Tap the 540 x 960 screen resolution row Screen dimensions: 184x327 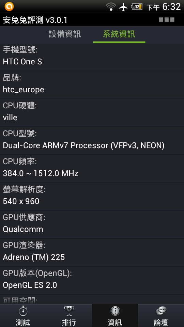(92, 196)
